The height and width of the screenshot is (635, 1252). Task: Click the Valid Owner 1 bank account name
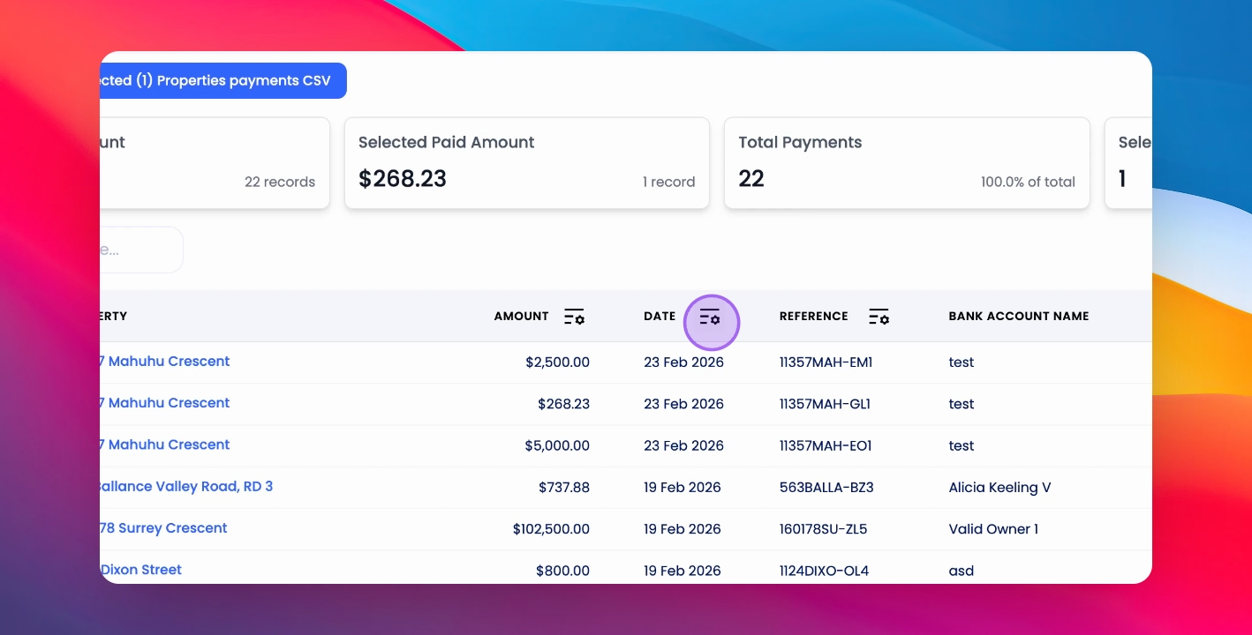[x=993, y=529]
